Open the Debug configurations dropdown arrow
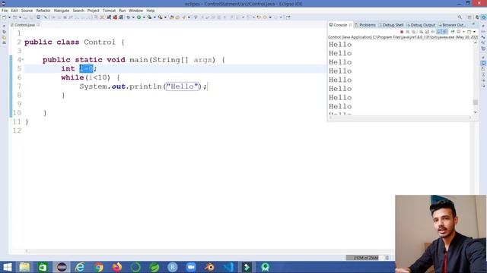Screen dimensions: 487x273 pos(133,17)
